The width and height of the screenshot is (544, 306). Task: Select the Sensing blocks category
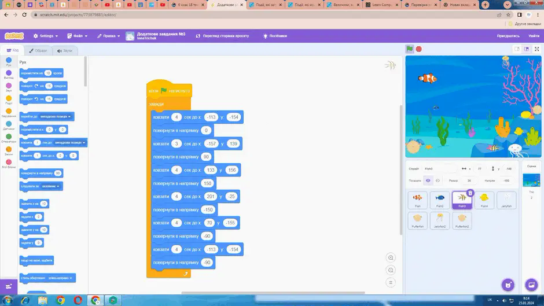point(9,126)
